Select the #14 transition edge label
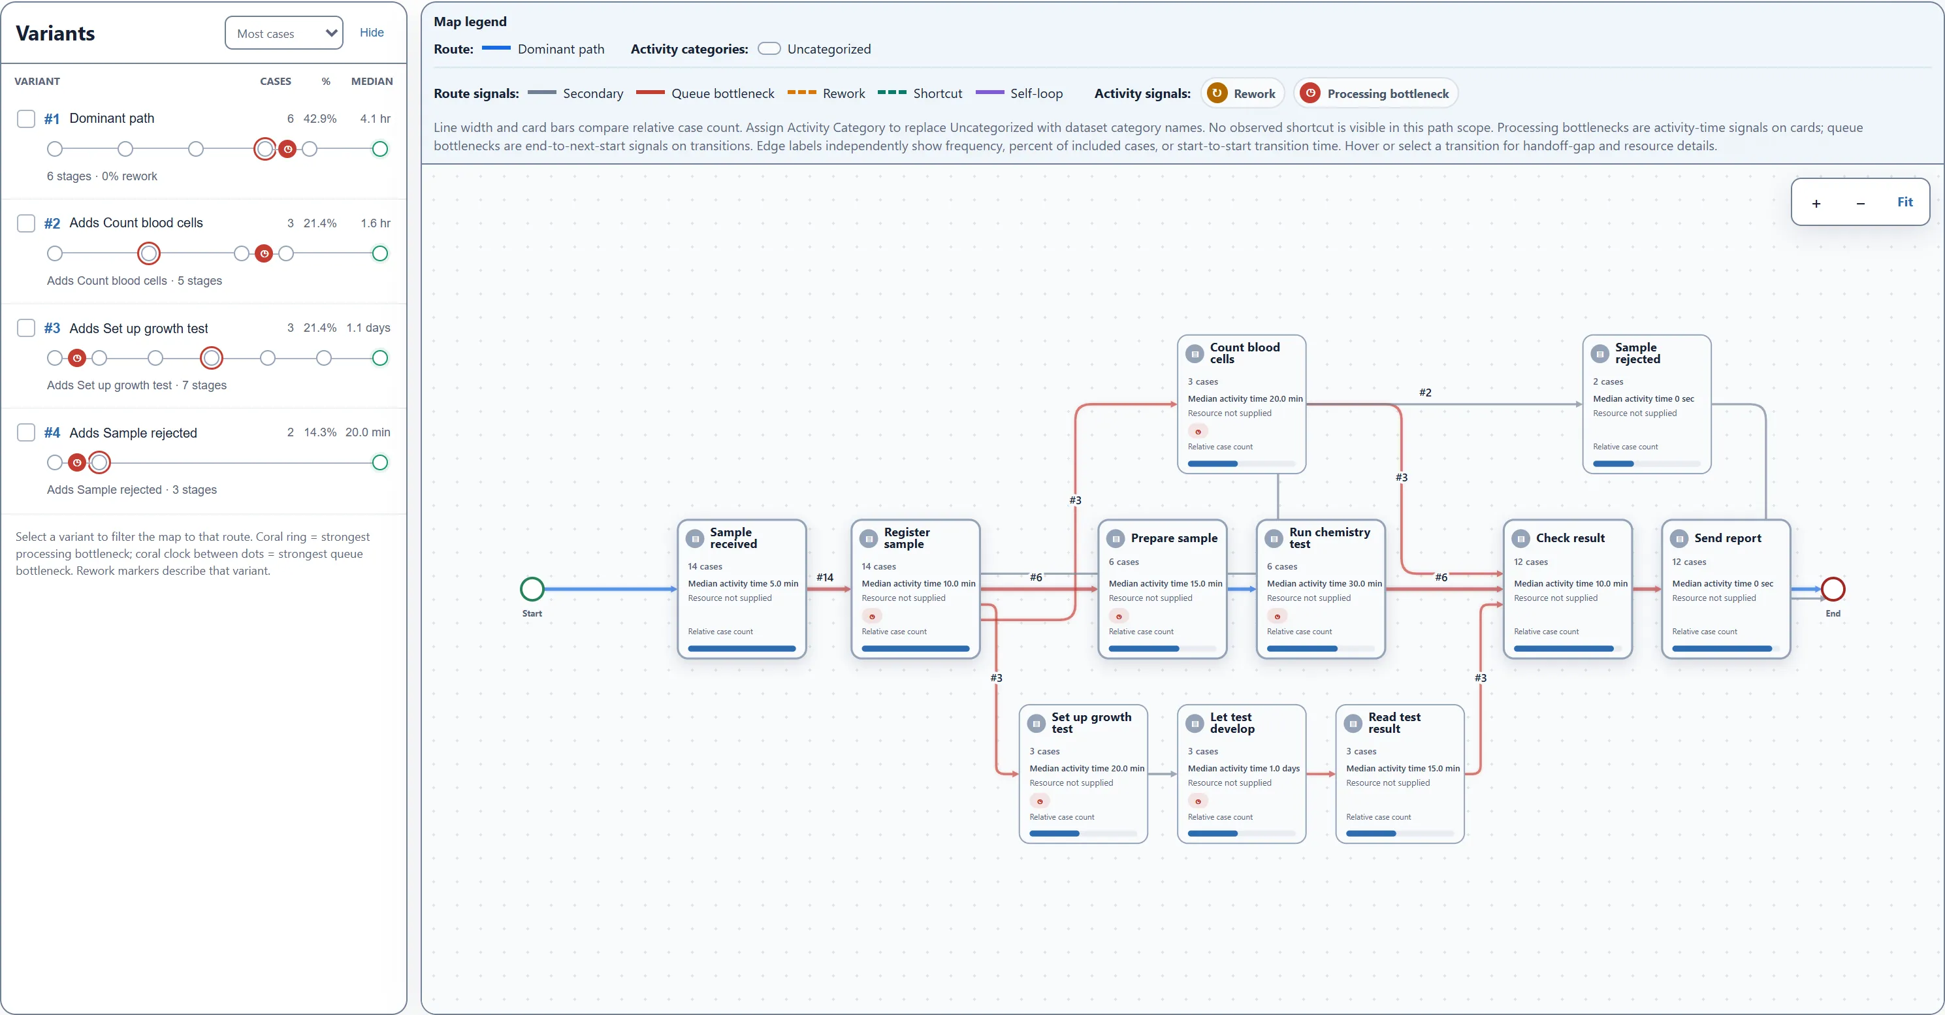1945x1015 pixels. tap(824, 577)
